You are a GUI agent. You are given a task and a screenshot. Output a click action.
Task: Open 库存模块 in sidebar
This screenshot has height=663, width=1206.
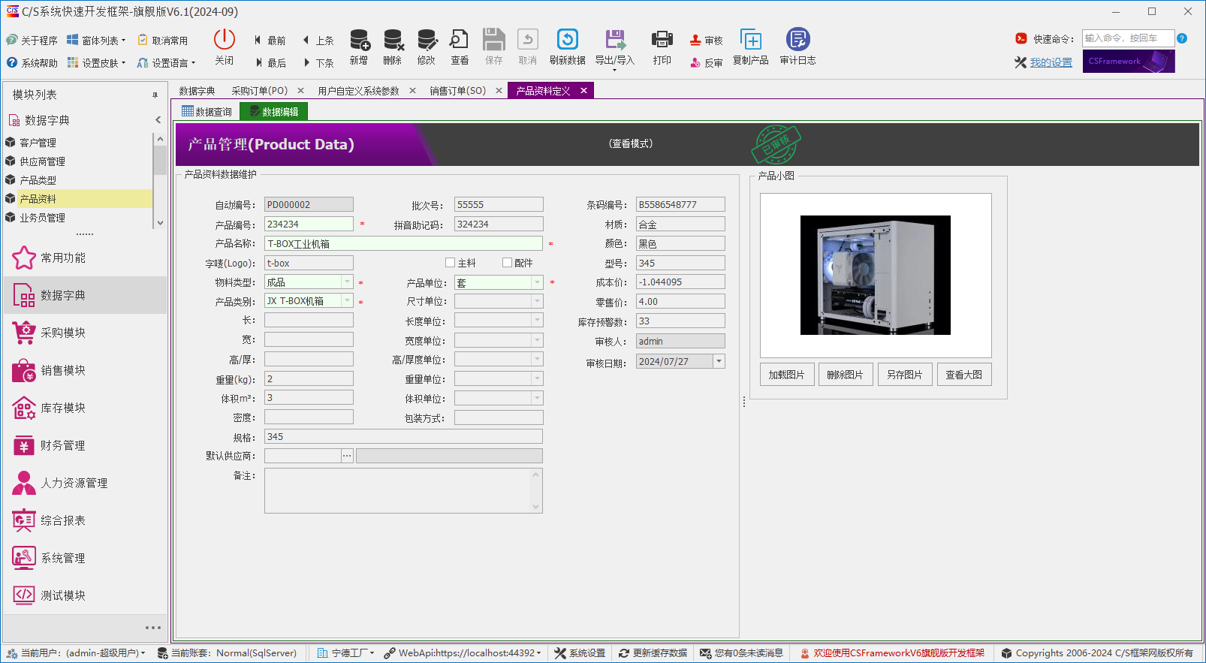(85, 408)
